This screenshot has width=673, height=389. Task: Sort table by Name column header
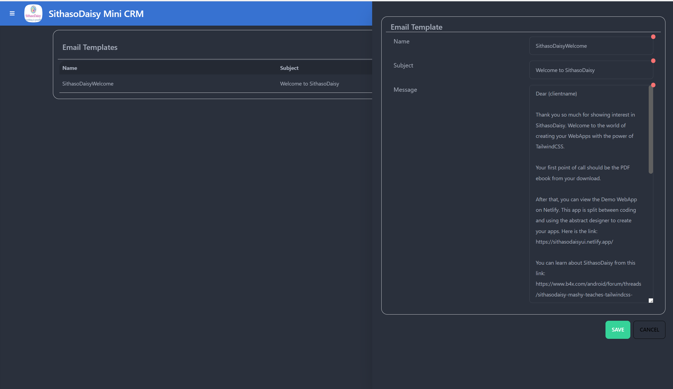coord(70,68)
